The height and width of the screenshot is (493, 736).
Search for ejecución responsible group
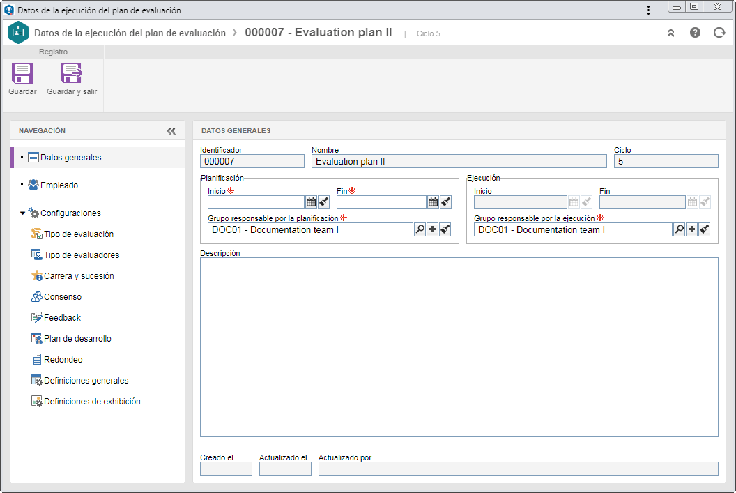click(x=680, y=229)
